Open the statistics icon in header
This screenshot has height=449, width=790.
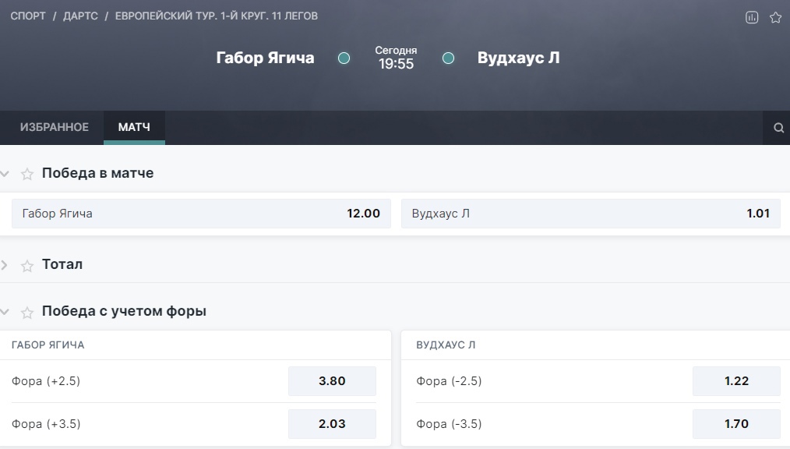point(752,17)
